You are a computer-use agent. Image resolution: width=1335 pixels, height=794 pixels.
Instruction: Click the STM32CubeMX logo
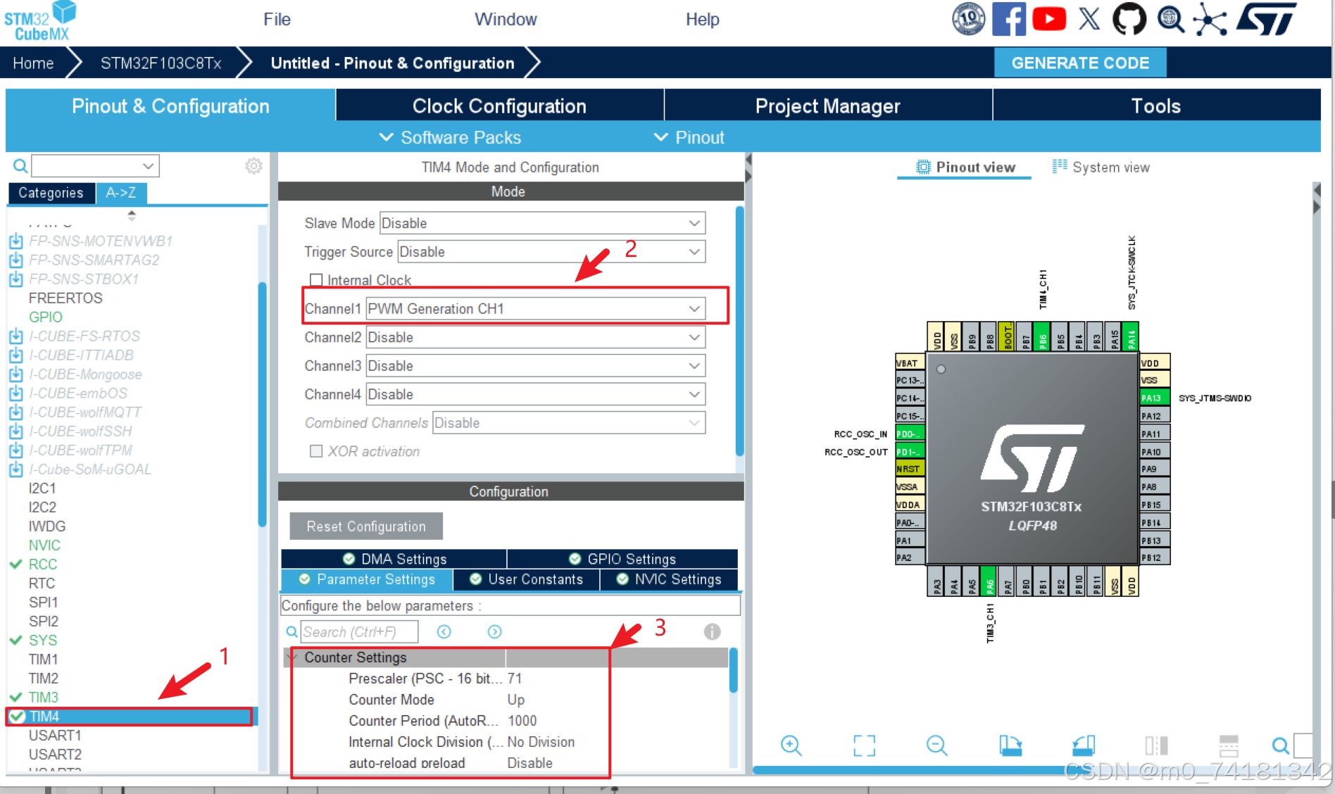pyautogui.click(x=40, y=22)
